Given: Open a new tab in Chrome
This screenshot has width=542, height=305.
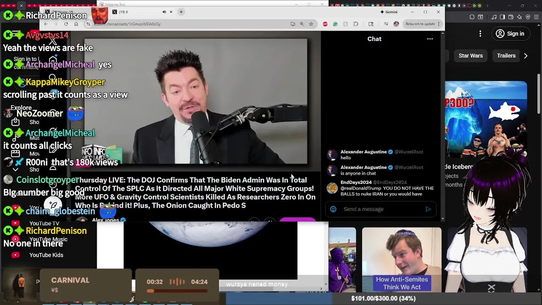Looking at the screenshot, I should [181, 12].
